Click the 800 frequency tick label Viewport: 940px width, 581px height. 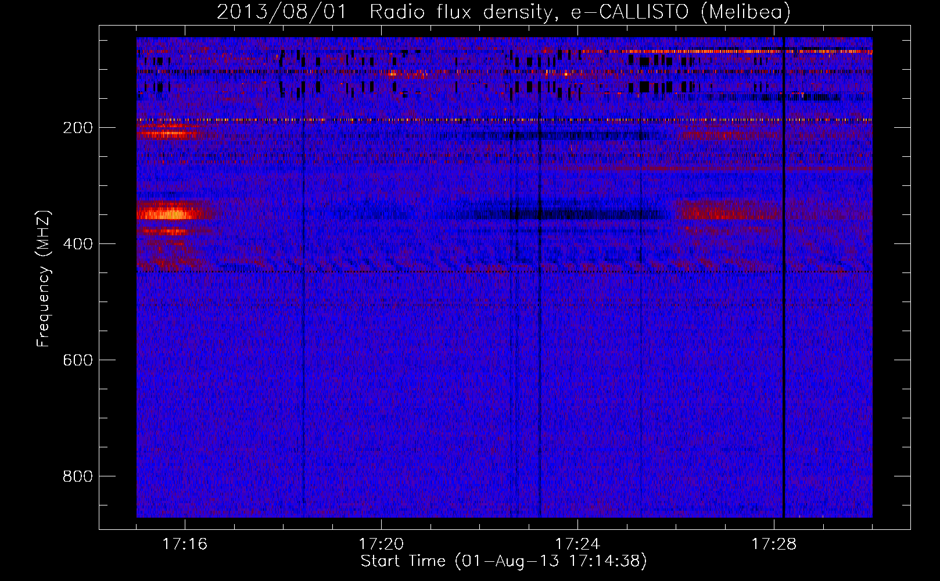78,476
